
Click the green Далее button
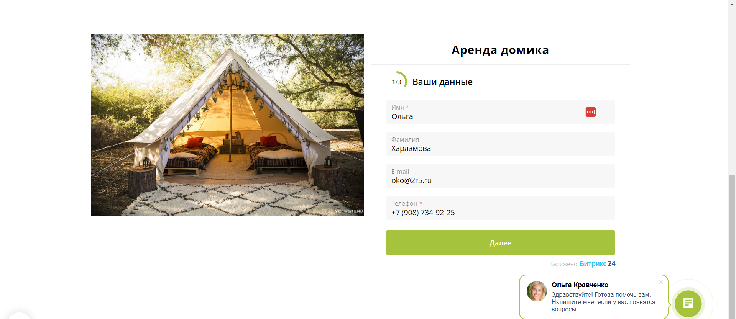[500, 242]
